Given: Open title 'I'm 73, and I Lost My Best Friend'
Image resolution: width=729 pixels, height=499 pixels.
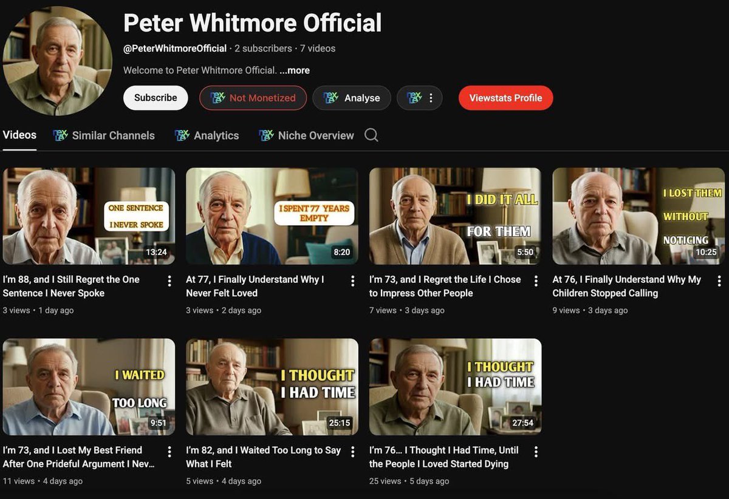Looking at the screenshot, I should 79,457.
